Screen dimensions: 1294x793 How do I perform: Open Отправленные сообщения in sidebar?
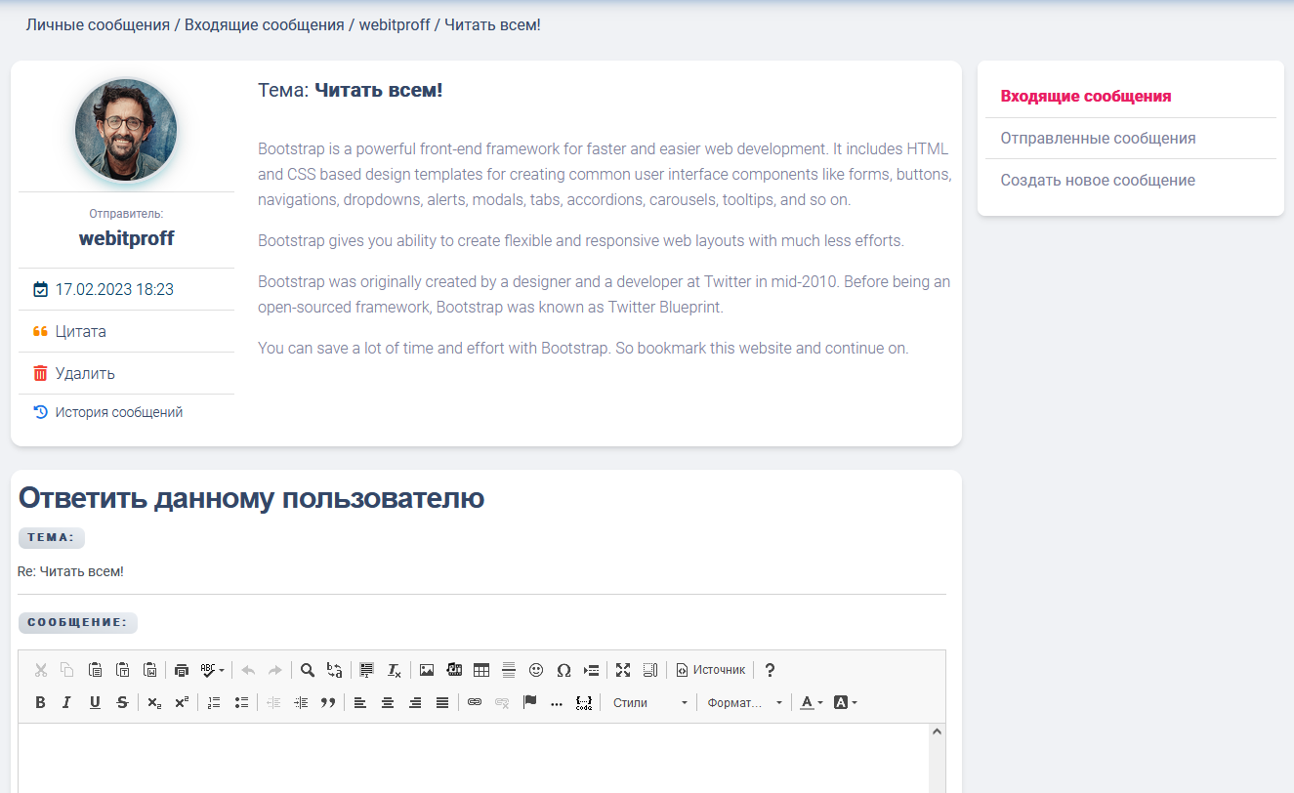[1098, 139]
